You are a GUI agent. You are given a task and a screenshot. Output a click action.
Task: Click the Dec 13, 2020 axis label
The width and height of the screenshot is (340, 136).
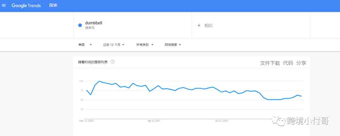[x=86, y=121]
